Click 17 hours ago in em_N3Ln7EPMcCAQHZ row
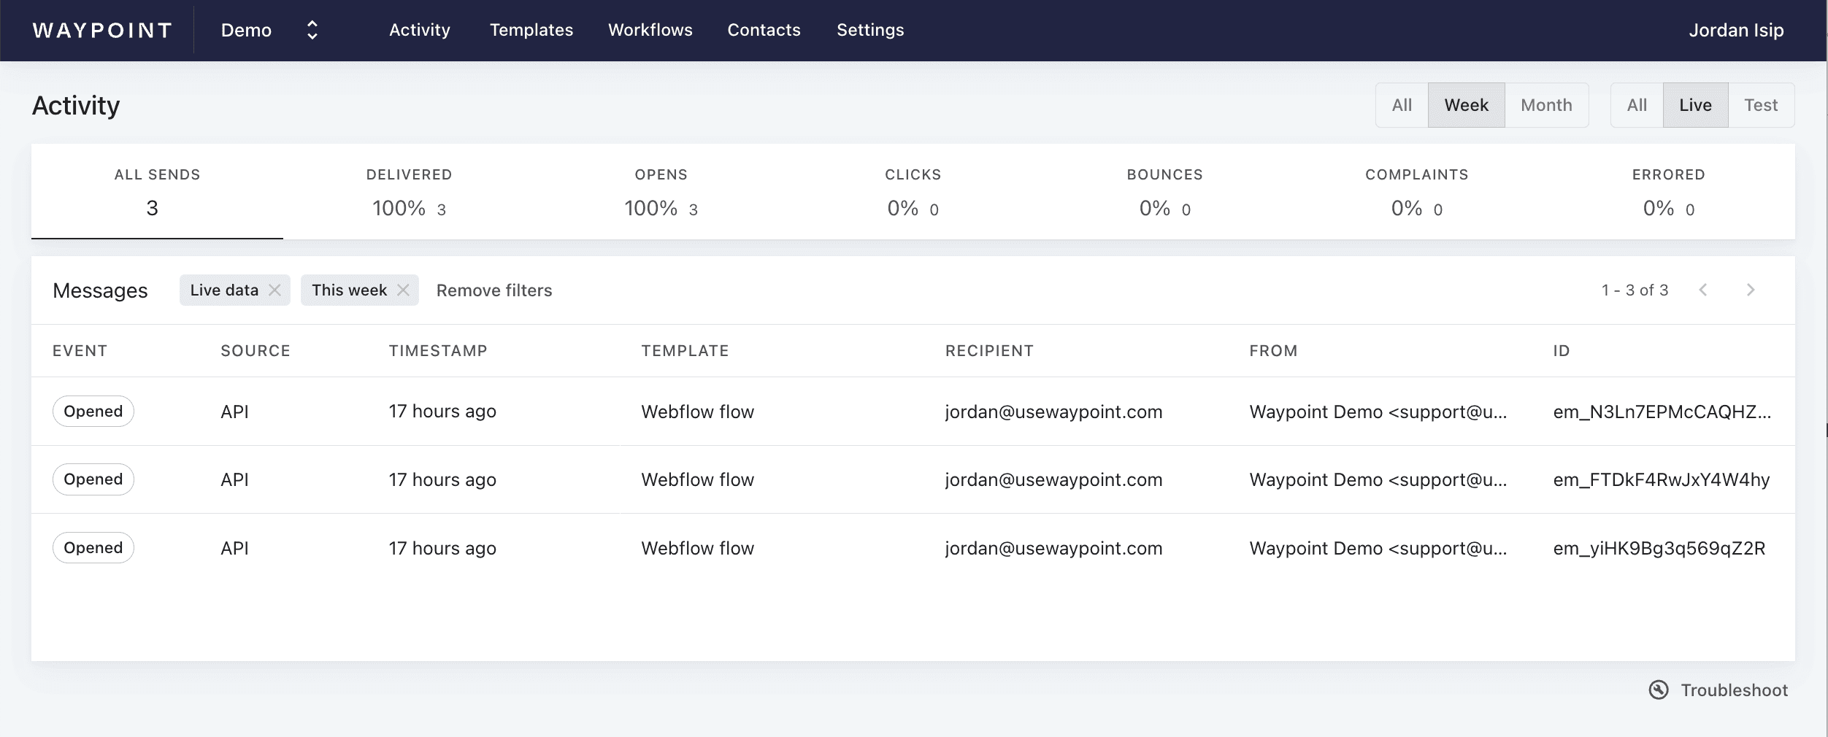The height and width of the screenshot is (737, 1828). point(442,412)
